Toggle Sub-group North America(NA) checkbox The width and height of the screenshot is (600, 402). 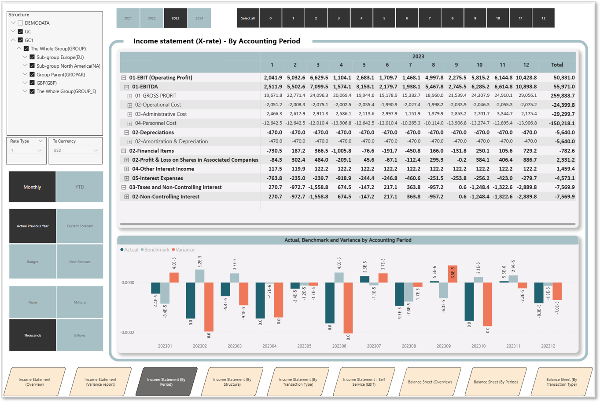pyautogui.click(x=32, y=66)
